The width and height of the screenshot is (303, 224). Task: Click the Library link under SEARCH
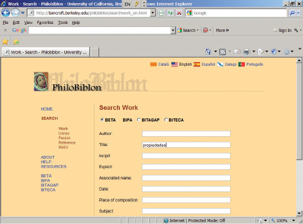pos(64,133)
